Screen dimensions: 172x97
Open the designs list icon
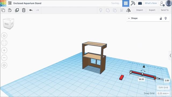pos(10,3)
